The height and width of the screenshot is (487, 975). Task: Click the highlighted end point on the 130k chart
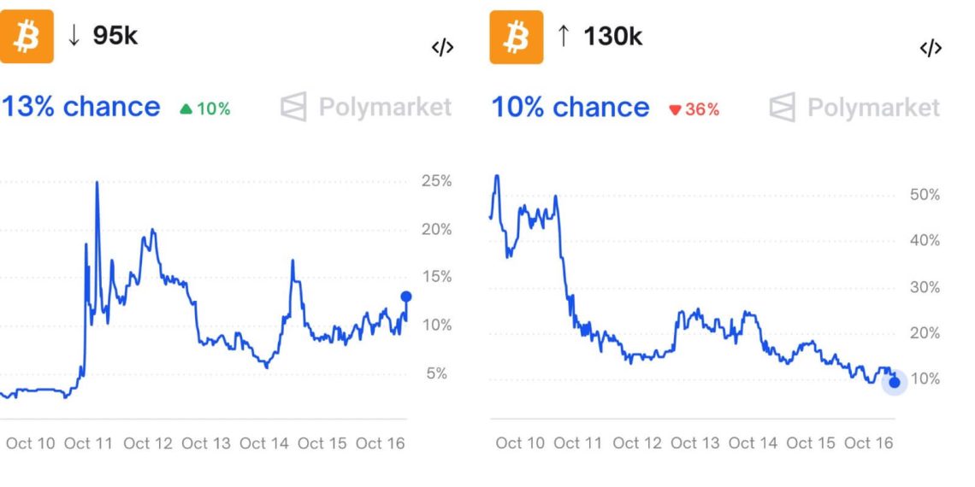[x=895, y=382]
